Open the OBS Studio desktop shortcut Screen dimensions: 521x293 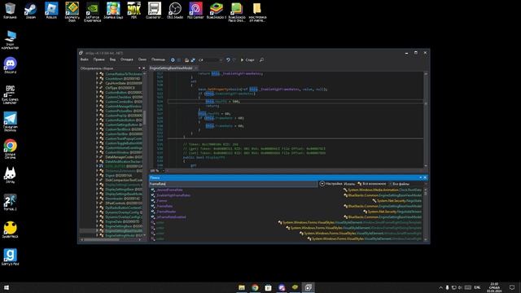[x=175, y=11]
